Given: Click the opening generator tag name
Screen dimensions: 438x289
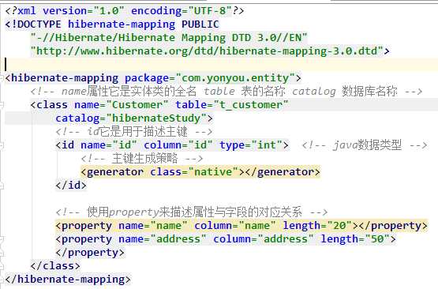Looking at the screenshot, I should [x=115, y=172].
